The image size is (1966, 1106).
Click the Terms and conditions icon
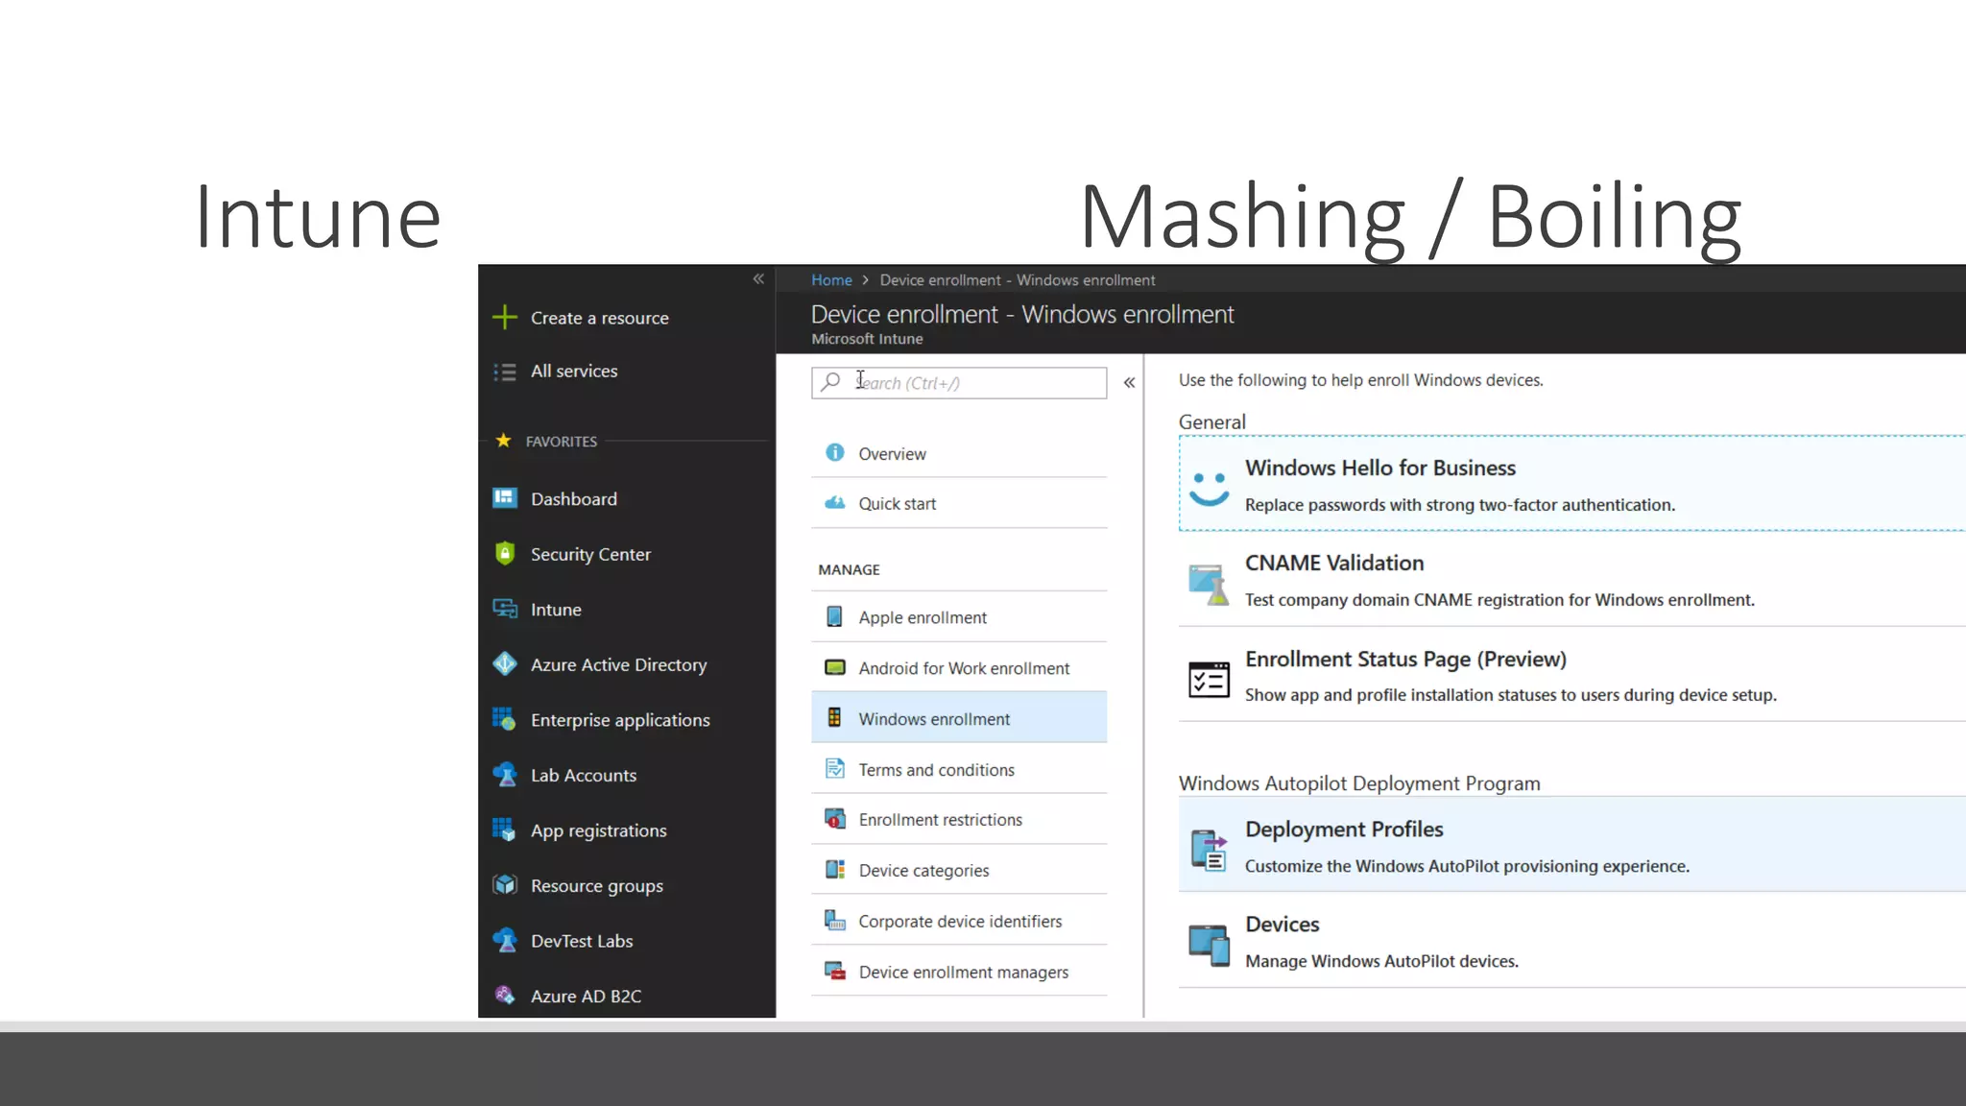[835, 769]
